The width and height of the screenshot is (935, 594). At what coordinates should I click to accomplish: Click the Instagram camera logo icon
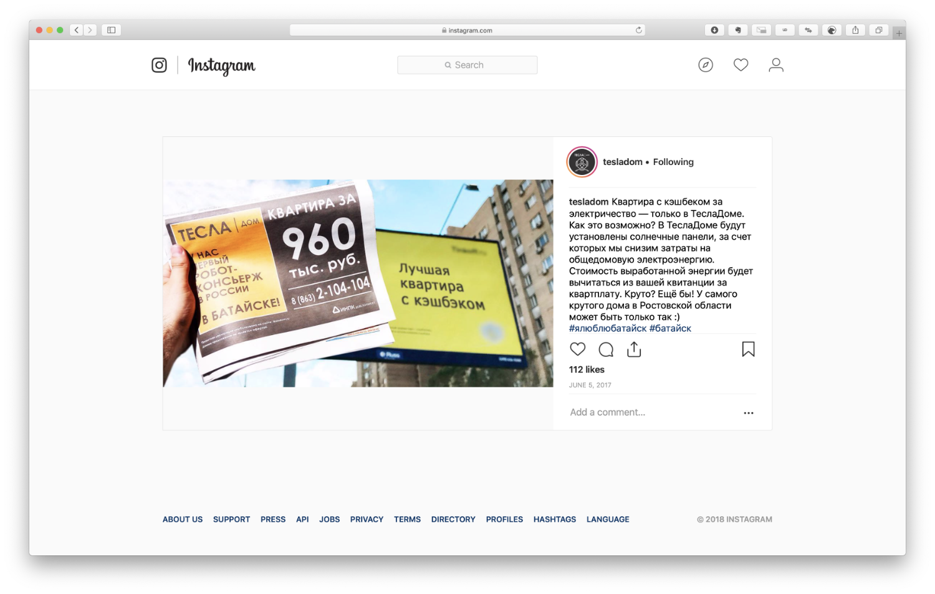(159, 65)
